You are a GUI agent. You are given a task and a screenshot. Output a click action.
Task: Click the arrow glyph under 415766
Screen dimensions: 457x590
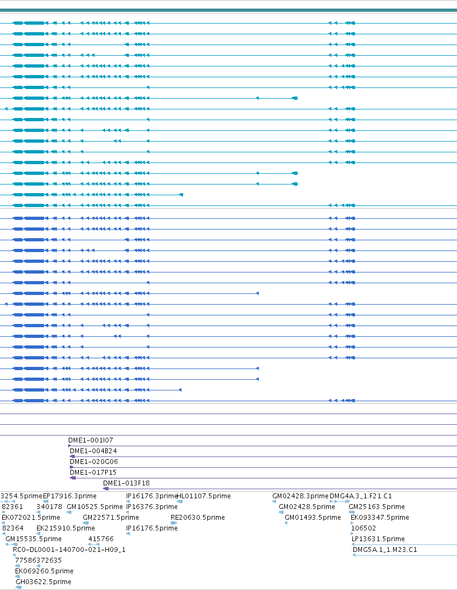tap(94, 544)
